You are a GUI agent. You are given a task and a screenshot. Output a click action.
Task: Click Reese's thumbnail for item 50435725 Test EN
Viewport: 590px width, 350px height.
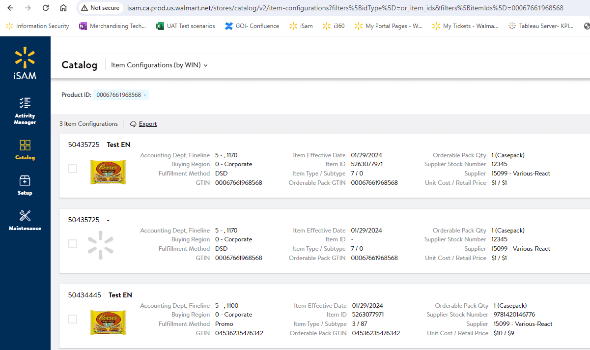[108, 172]
